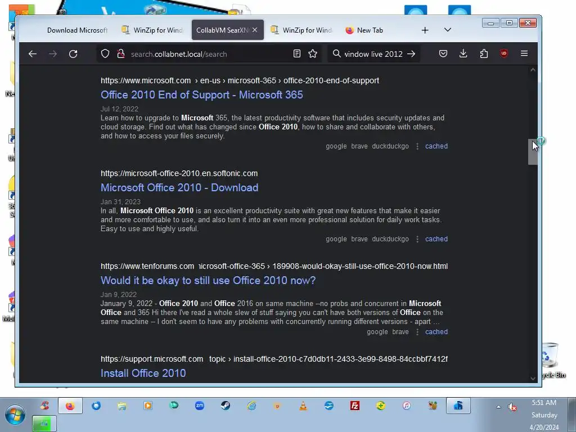576x432 pixels.
Task: Click the Firefox taskbar button
Action: click(70, 406)
